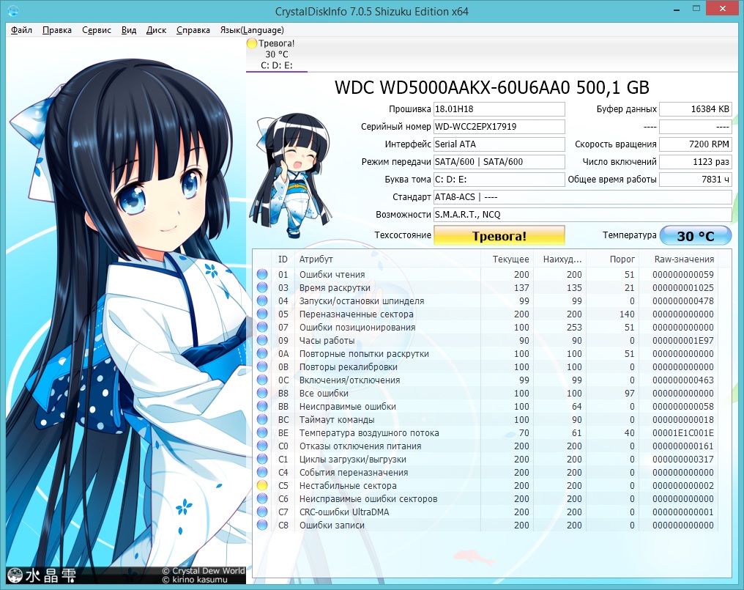744x590 pixels.
Task: Open the Правка menu
Action: pyautogui.click(x=57, y=30)
